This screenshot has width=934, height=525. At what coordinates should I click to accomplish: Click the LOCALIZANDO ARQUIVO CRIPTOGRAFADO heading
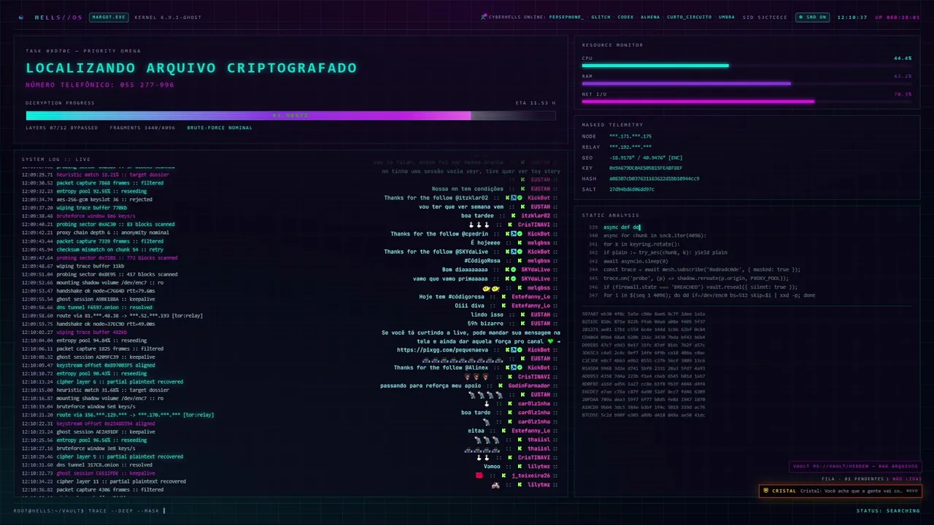click(x=191, y=68)
